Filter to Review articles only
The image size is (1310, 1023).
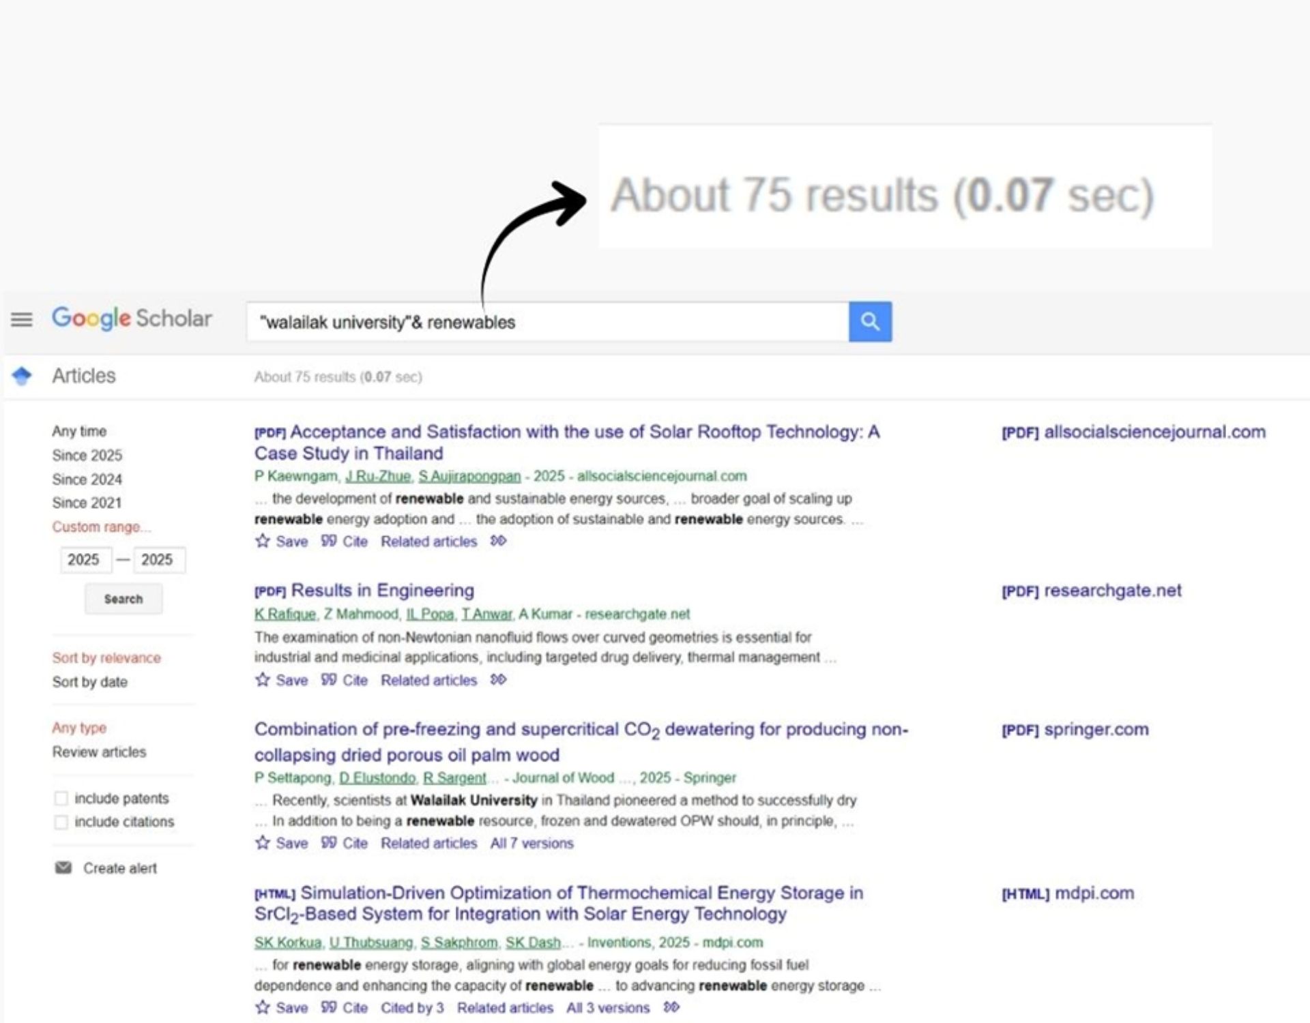point(100,752)
